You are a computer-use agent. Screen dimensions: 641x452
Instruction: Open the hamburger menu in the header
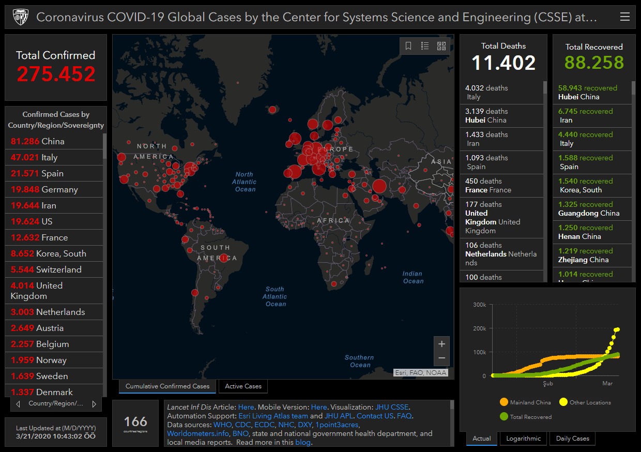[624, 17]
